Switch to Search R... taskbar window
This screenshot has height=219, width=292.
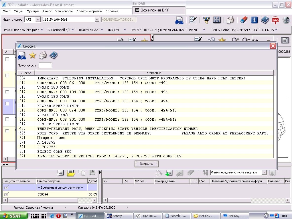point(177,216)
